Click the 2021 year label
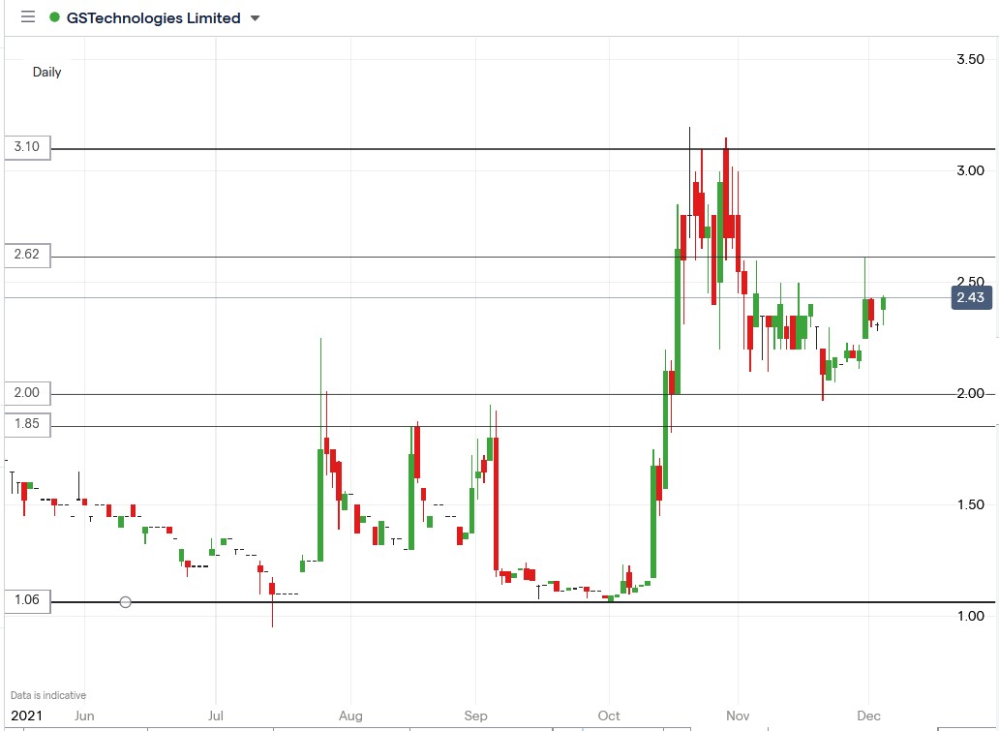 pyautogui.click(x=27, y=716)
